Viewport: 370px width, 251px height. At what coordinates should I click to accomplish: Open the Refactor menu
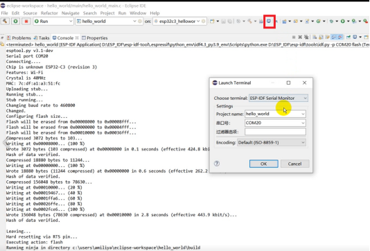[49, 13]
